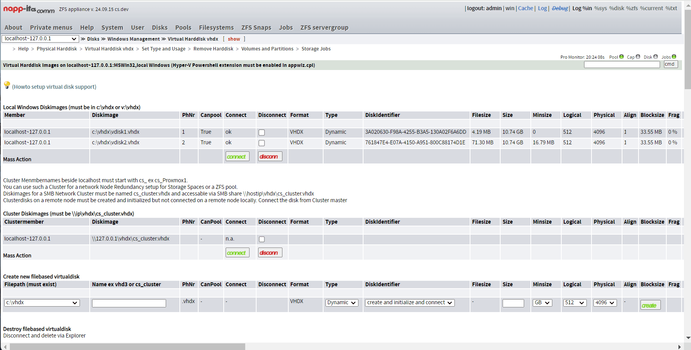
Task: Click the napp-it comm logo
Action: point(29,9)
